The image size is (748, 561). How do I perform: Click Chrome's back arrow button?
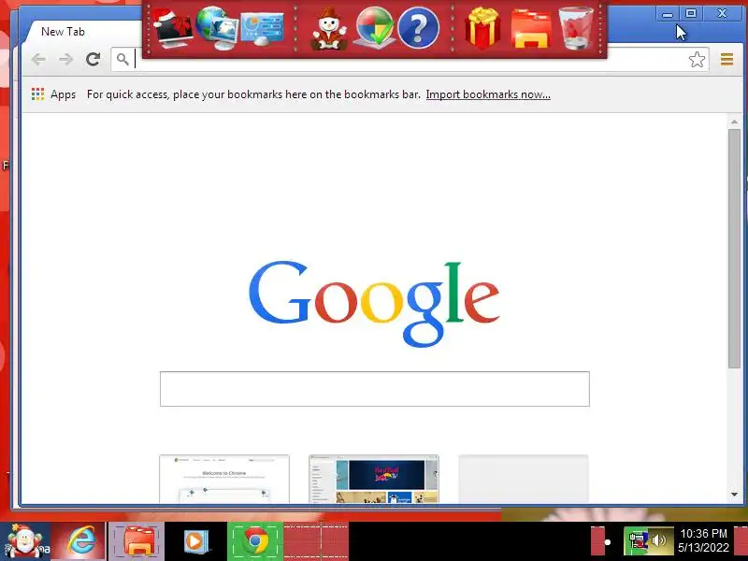coord(38,60)
